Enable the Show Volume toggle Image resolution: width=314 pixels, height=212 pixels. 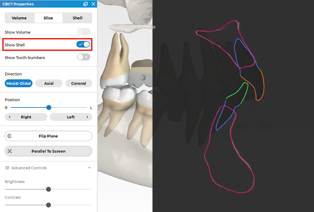point(84,32)
